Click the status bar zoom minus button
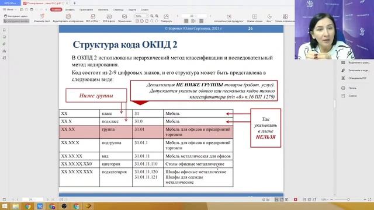 coord(331,199)
